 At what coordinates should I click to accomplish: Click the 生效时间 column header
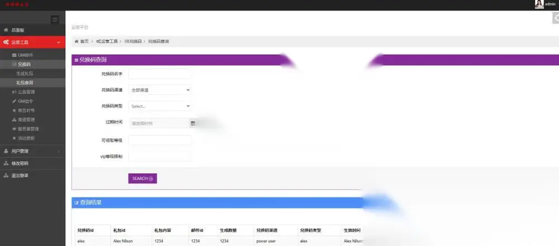(352, 230)
